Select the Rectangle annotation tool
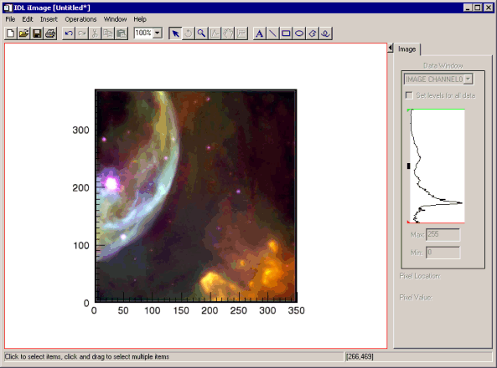497x368 pixels. tap(286, 33)
